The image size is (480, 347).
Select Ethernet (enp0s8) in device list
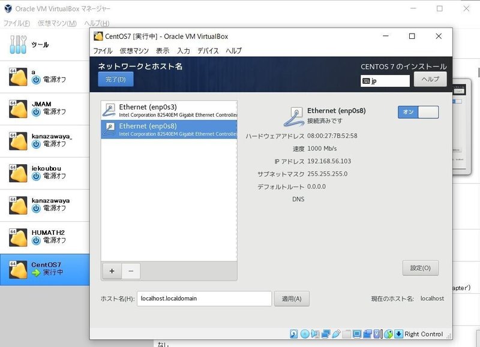coord(169,129)
